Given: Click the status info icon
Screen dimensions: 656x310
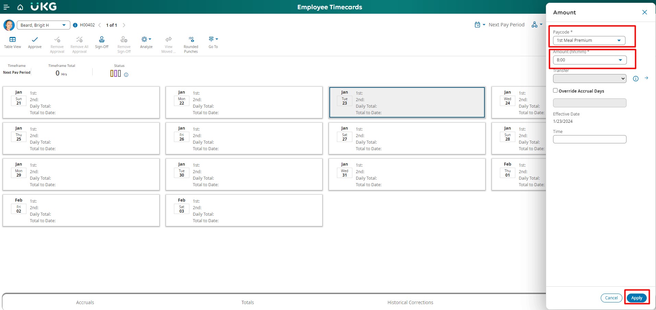Looking at the screenshot, I should pyautogui.click(x=126, y=75).
